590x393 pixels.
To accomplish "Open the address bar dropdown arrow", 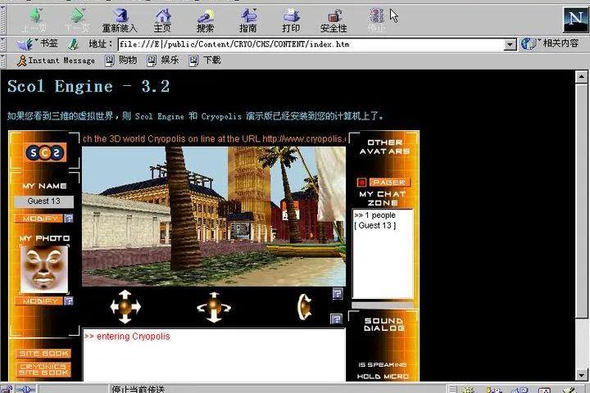I will pyautogui.click(x=510, y=44).
